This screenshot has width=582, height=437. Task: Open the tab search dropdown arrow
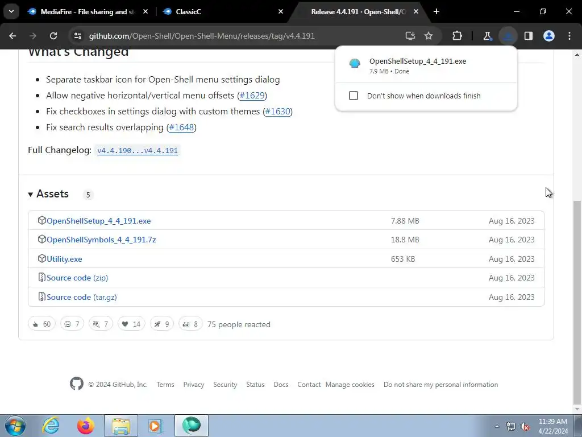point(11,11)
